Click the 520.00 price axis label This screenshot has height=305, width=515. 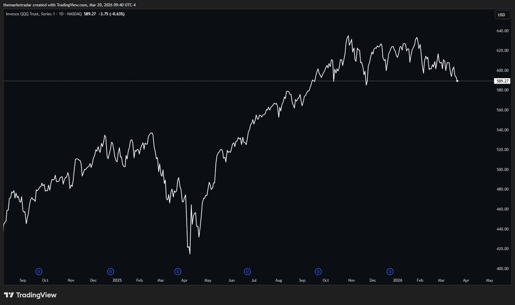[x=503, y=150]
